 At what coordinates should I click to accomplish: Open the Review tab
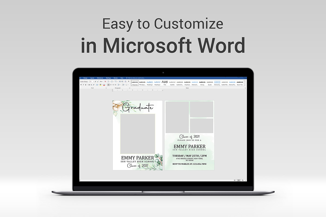click(116, 78)
